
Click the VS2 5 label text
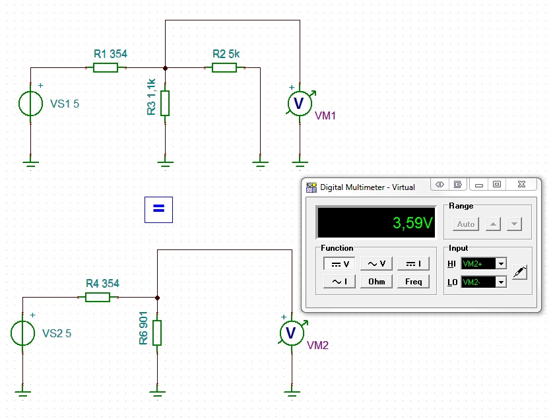click(x=57, y=333)
